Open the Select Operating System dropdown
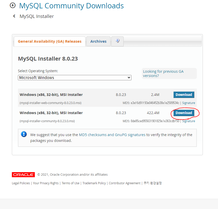 point(75,77)
